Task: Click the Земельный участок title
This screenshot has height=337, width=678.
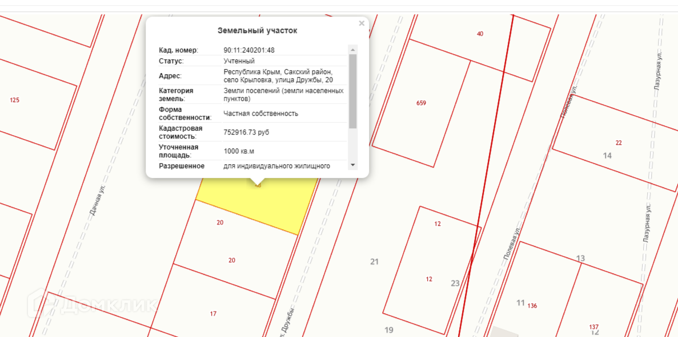Action: click(x=257, y=31)
